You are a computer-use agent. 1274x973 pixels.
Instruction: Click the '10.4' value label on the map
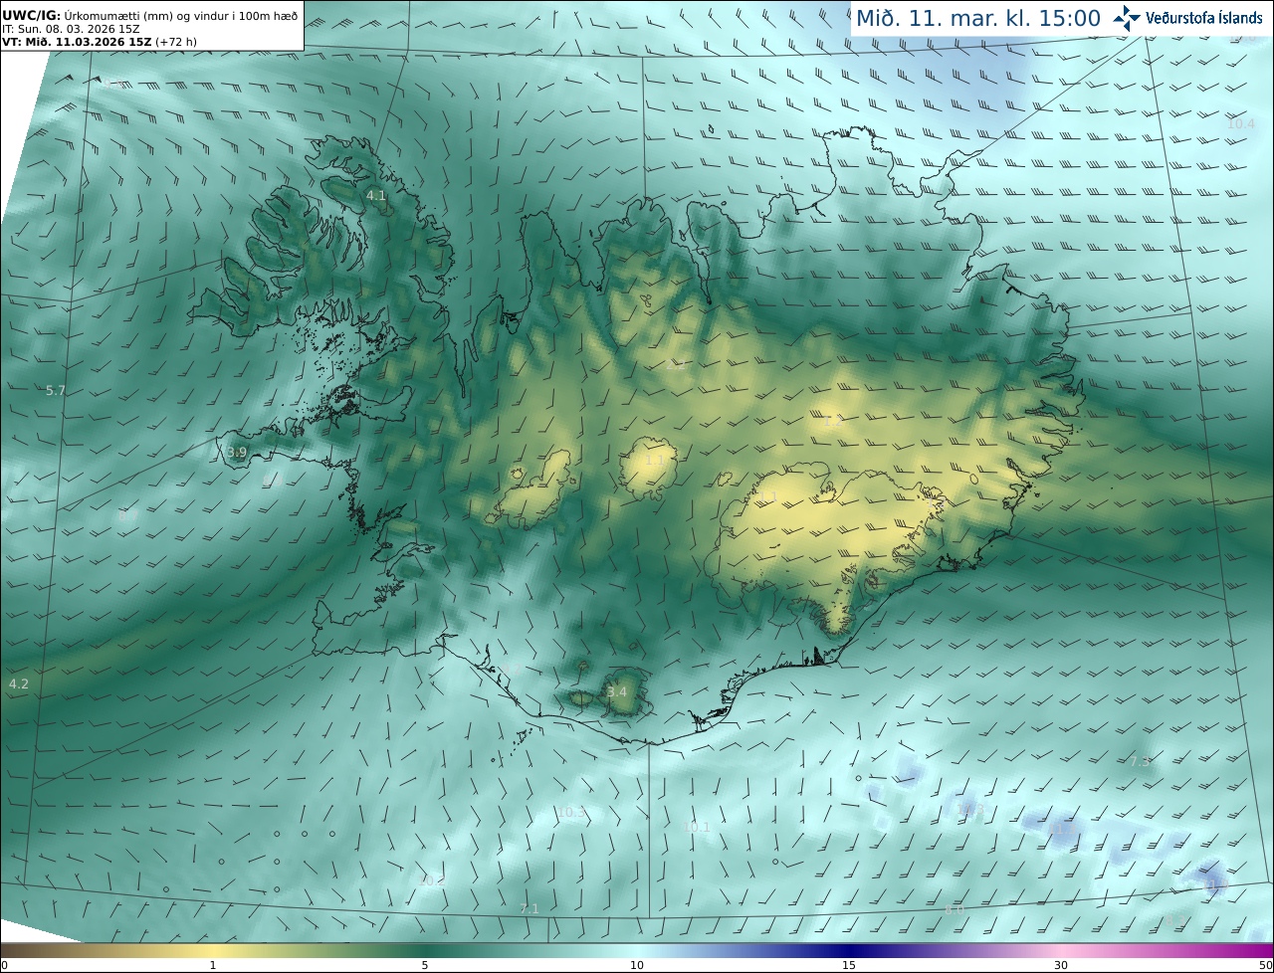coord(1241,124)
